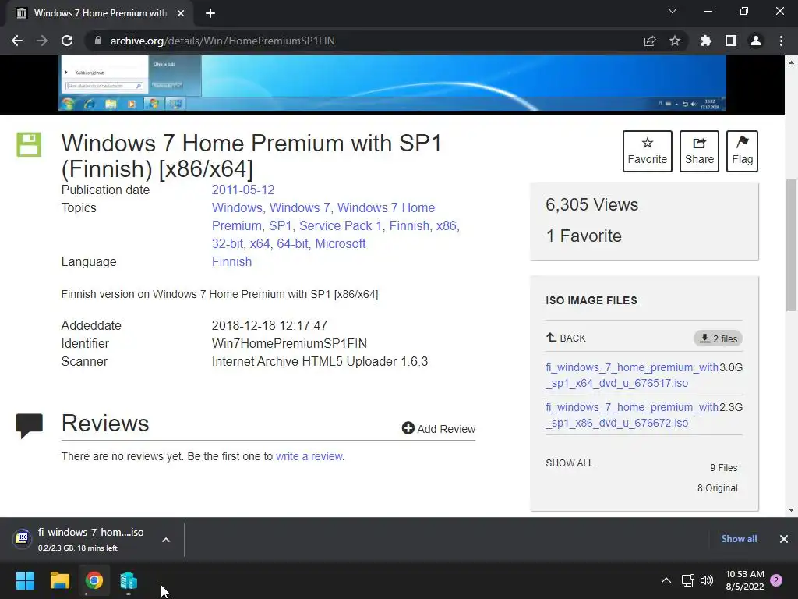
Task: Open the clock and calendar flyout
Action: (x=744, y=580)
